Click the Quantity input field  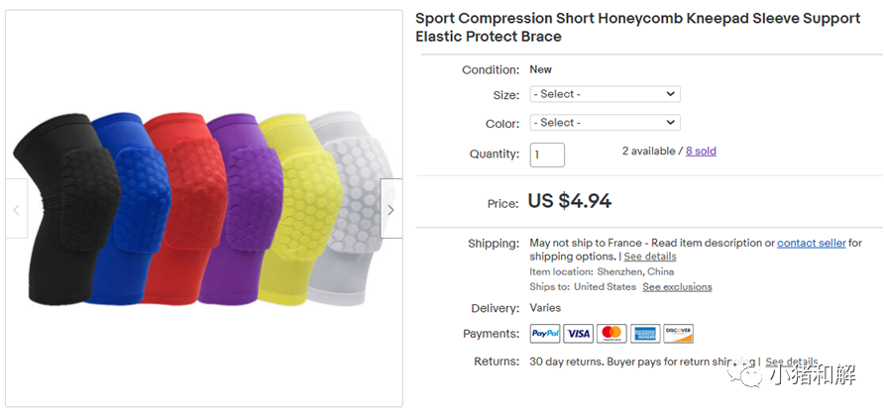click(x=547, y=155)
